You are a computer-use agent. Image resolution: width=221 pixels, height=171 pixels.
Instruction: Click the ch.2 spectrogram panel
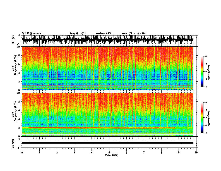(107, 115)
